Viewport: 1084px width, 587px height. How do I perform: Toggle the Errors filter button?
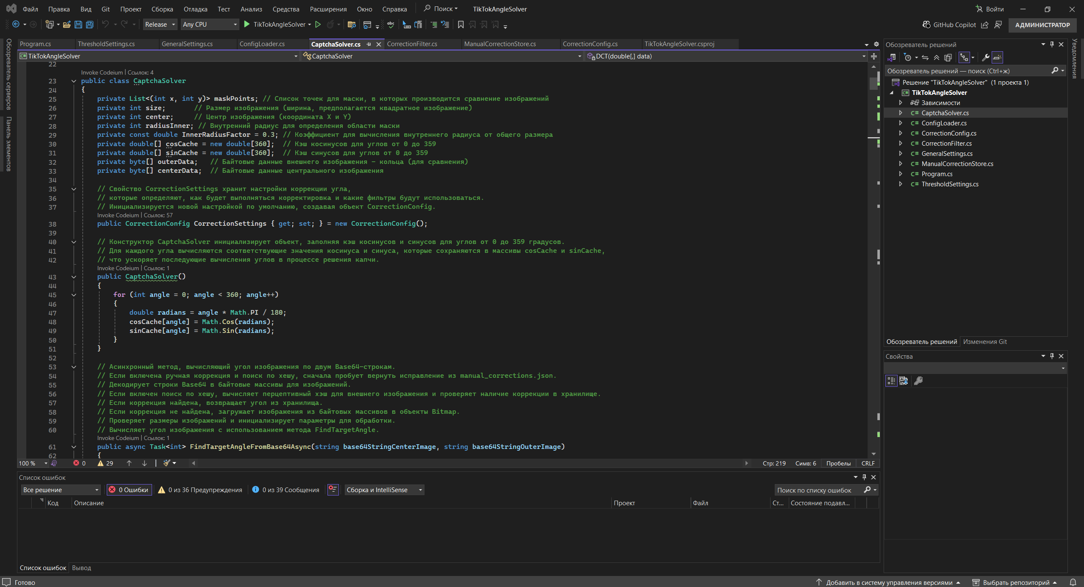click(129, 490)
